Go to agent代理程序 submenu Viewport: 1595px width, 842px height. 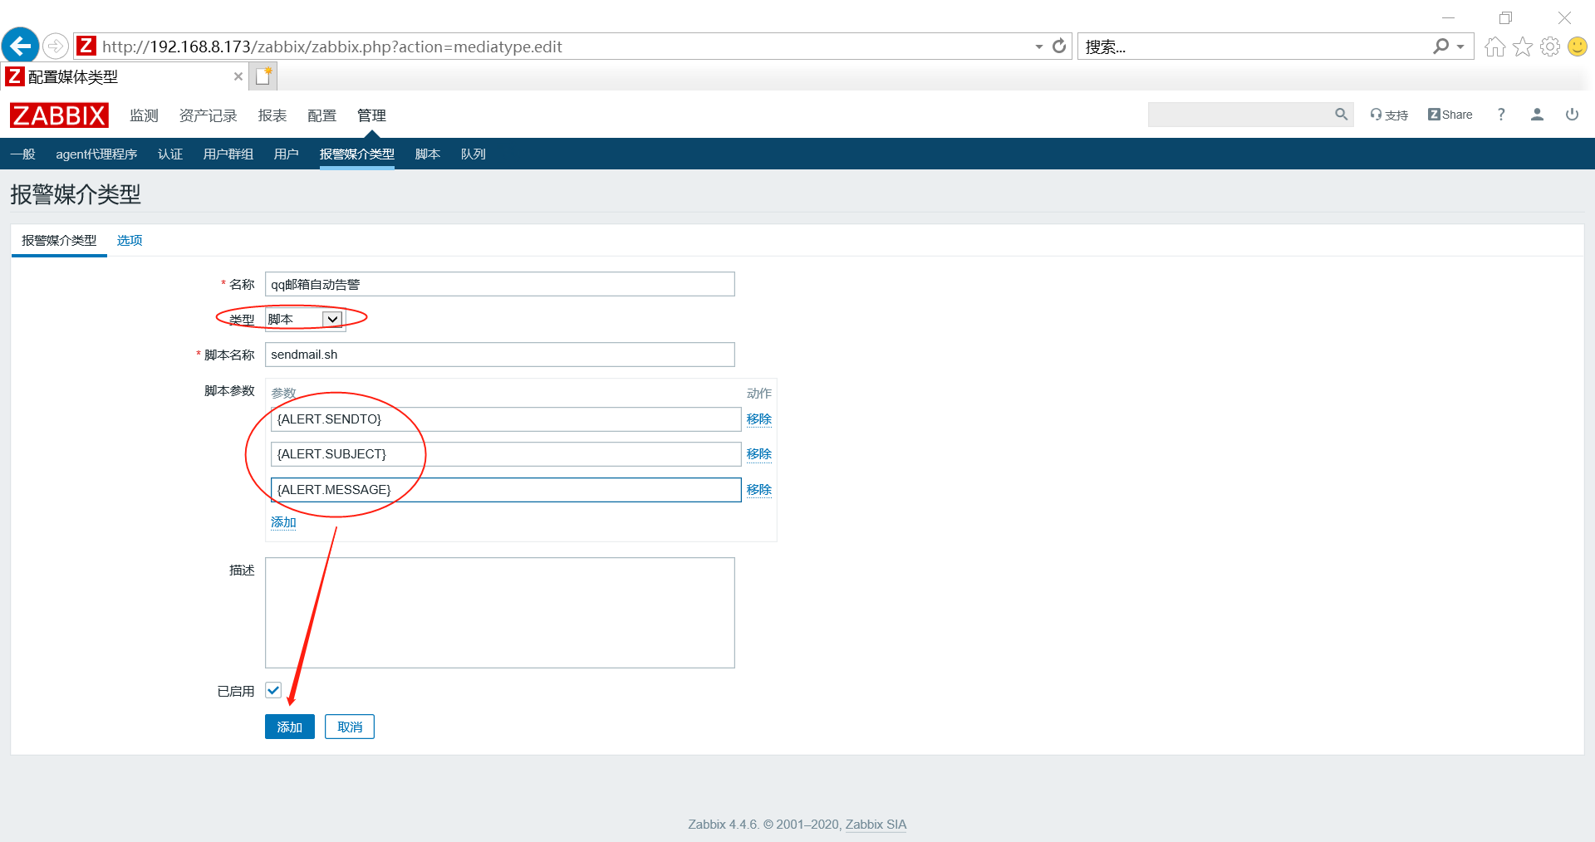96,154
